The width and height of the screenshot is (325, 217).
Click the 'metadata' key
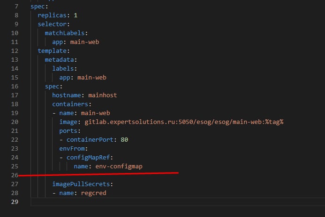[59, 60]
